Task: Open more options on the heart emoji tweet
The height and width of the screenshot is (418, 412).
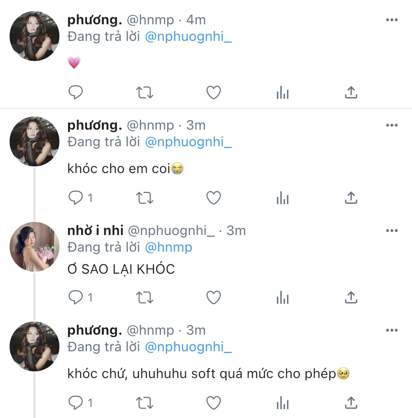Action: (392, 20)
